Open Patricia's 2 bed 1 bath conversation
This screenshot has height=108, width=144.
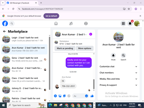24,99
